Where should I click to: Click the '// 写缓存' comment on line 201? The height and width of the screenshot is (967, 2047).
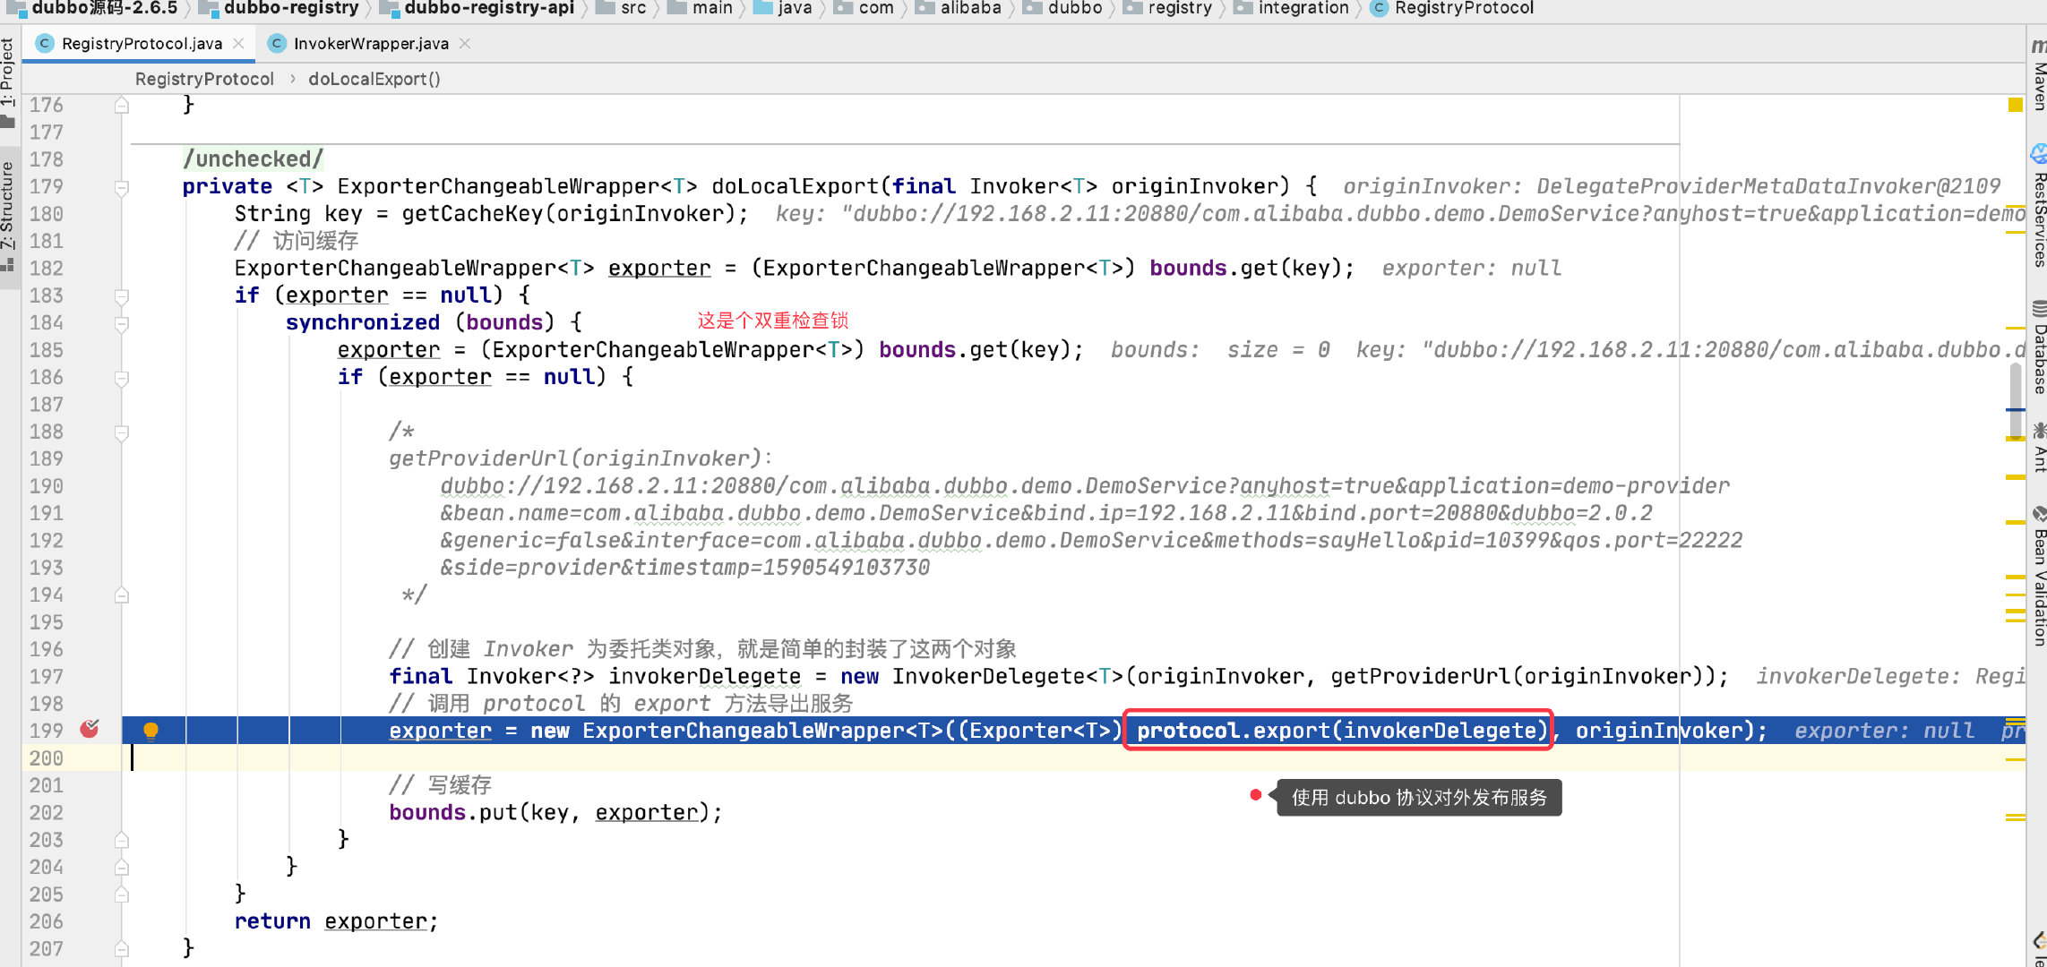[x=440, y=785]
